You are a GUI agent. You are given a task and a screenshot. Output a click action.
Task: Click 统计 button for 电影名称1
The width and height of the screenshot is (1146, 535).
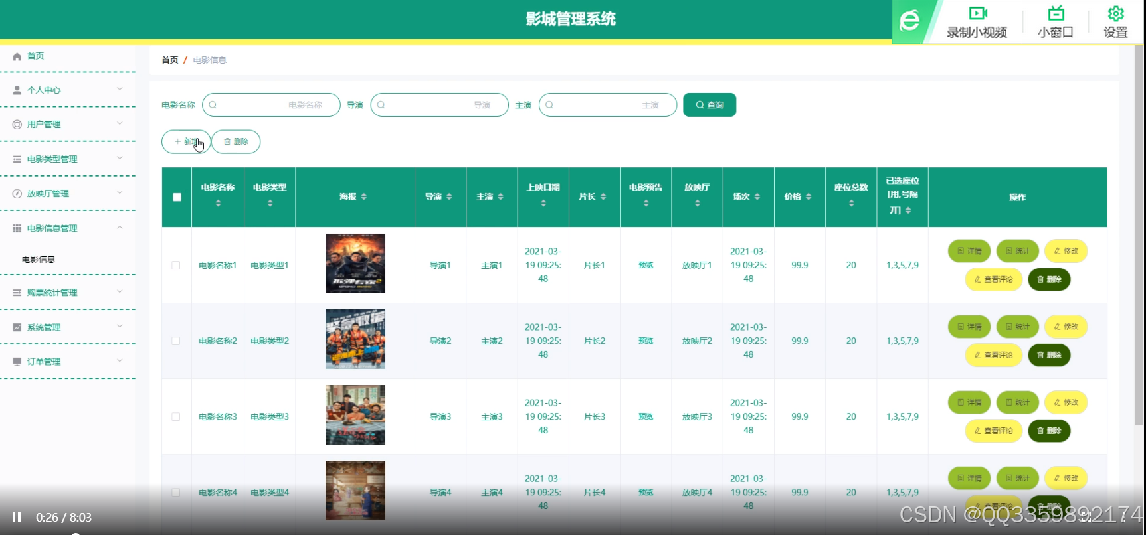pos(1017,251)
